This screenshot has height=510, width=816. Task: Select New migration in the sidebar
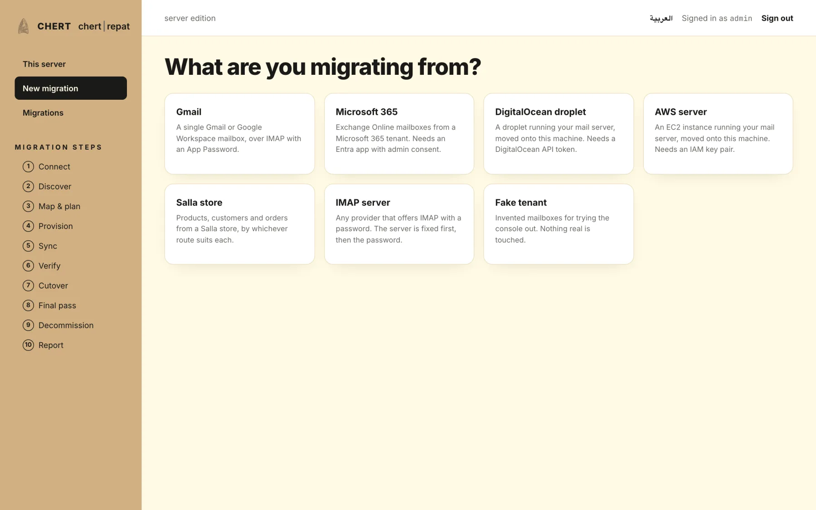71,88
